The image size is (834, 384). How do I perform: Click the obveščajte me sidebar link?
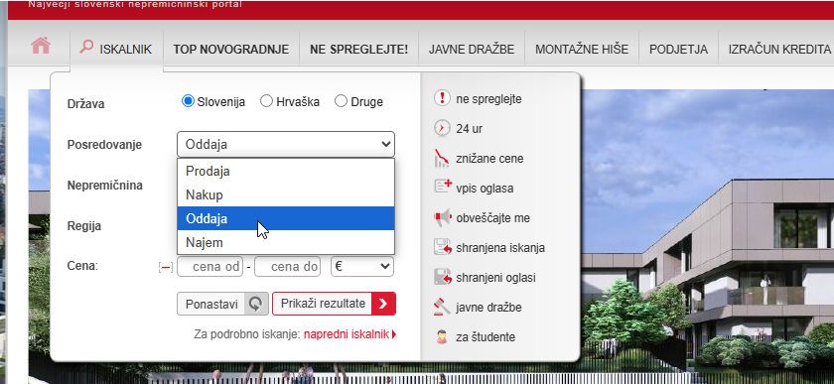(x=492, y=218)
